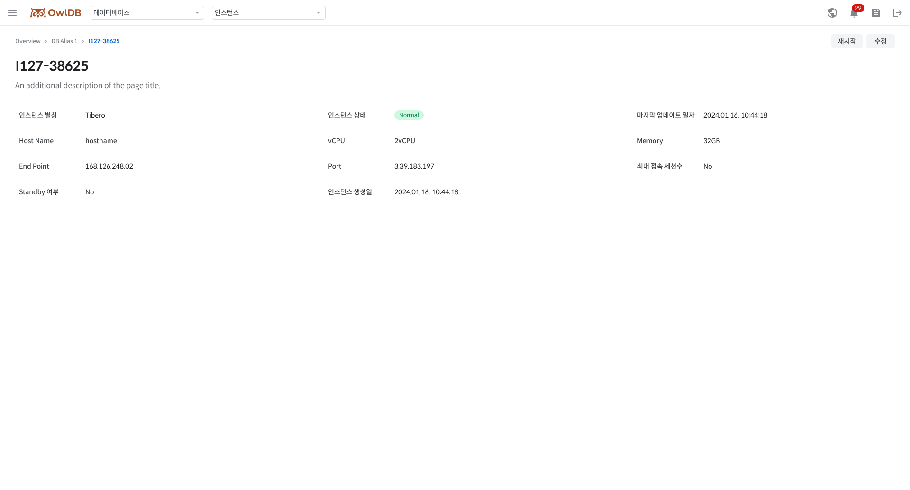Click the Tibero instance alias value
Viewport: 910px width, 490px height.
point(95,115)
